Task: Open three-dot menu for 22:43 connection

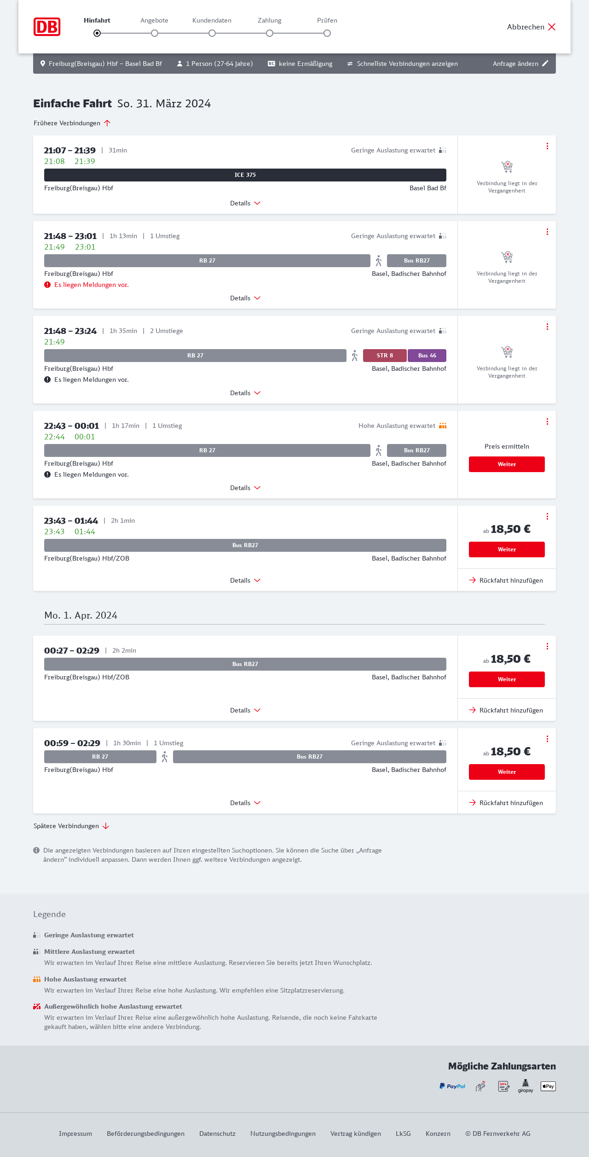Action: coord(547,421)
